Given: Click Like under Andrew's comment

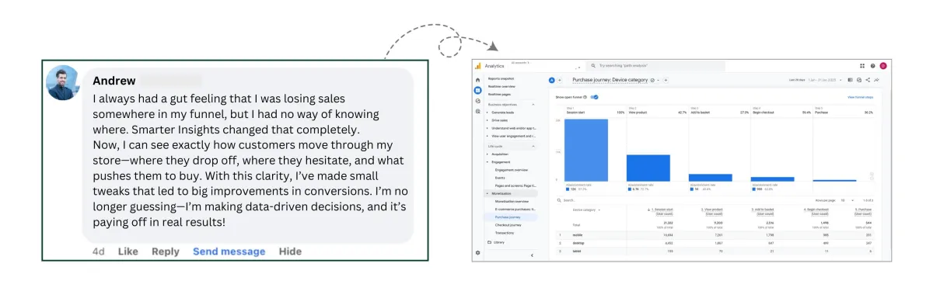Looking at the screenshot, I should point(128,251).
